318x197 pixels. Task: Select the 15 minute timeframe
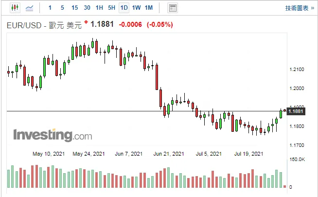coord(74,8)
